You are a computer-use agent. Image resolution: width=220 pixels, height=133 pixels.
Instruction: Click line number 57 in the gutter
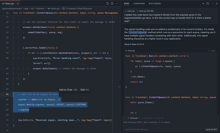[7, 48]
